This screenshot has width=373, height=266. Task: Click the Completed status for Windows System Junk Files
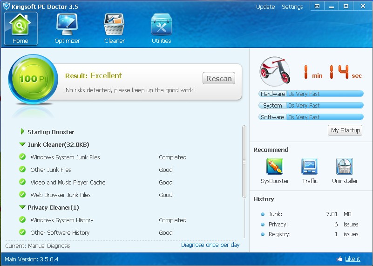pos(173,157)
